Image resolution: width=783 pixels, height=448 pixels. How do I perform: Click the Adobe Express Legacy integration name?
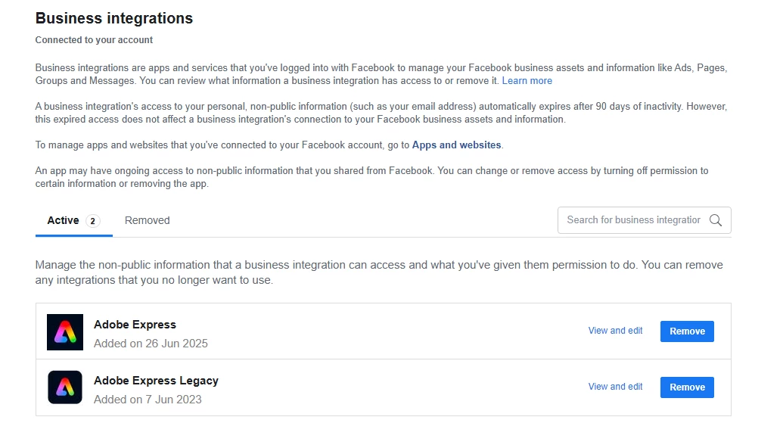(x=156, y=381)
